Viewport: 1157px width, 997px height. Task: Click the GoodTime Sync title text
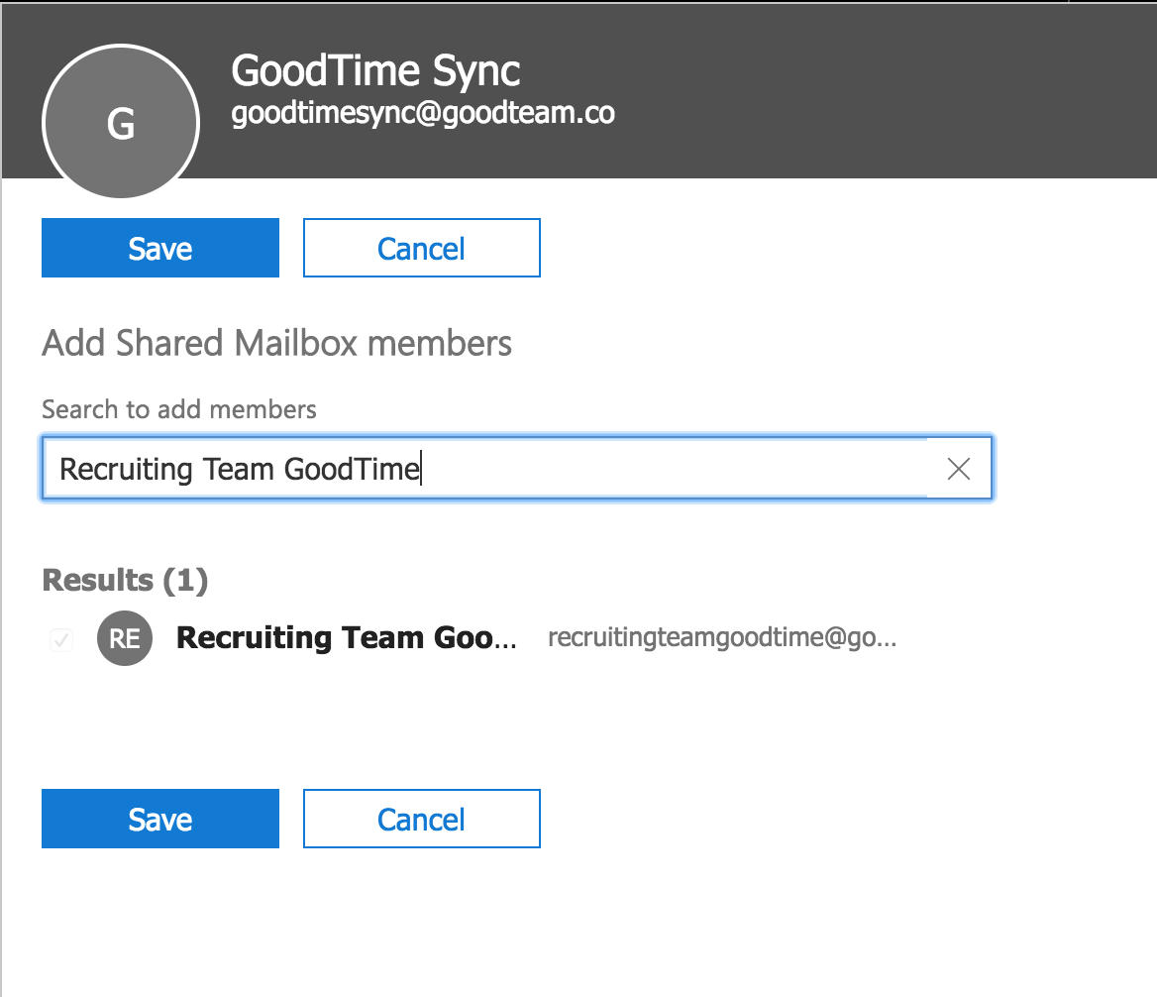point(374,69)
